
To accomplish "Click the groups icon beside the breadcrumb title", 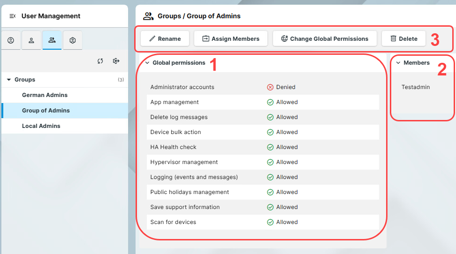I will tap(148, 16).
